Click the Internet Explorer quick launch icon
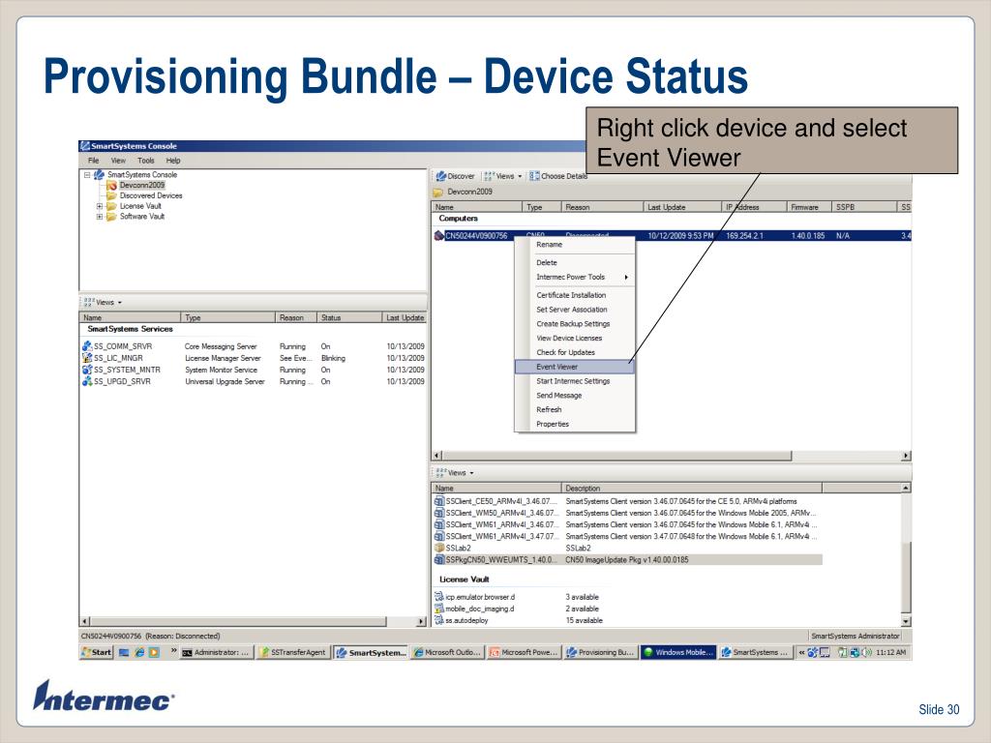The image size is (991, 743). pos(139,653)
